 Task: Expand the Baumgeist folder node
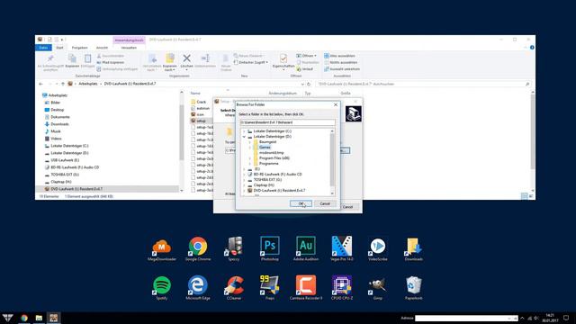pos(250,142)
